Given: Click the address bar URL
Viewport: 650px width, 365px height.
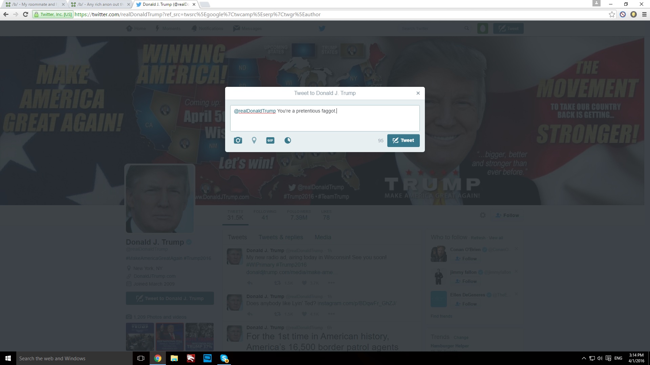Looking at the screenshot, I should [x=197, y=14].
